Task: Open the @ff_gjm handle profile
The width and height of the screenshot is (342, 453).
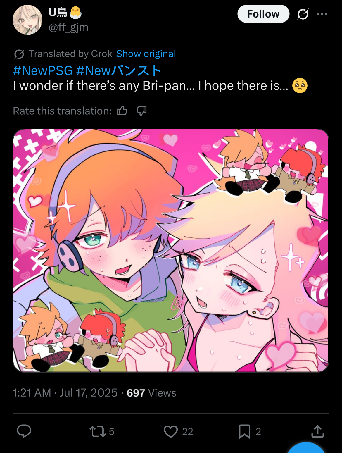Action: pyautogui.click(x=68, y=27)
